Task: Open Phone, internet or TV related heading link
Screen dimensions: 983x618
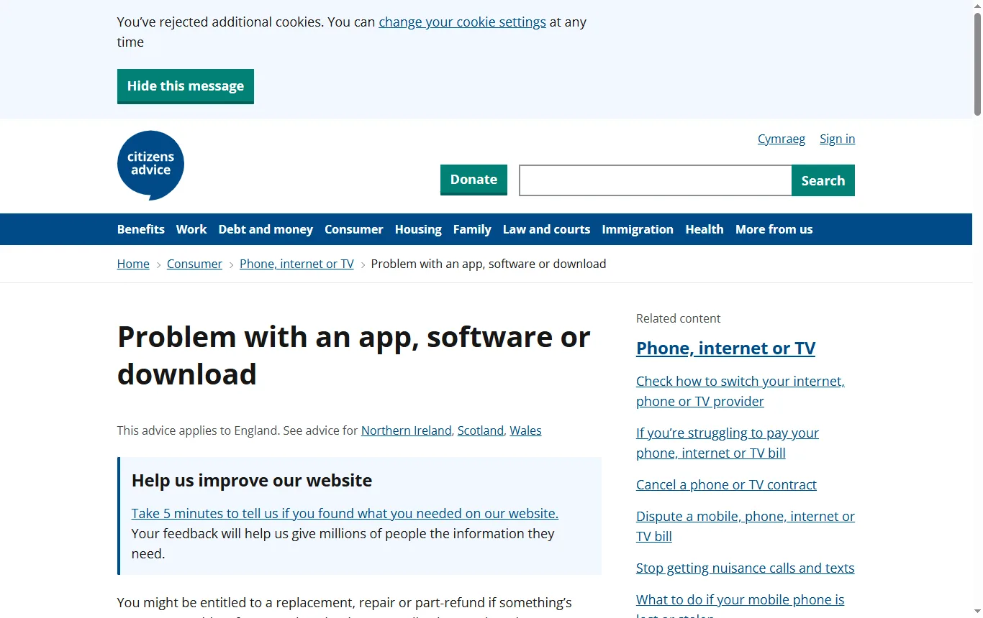Action: pyautogui.click(x=725, y=349)
